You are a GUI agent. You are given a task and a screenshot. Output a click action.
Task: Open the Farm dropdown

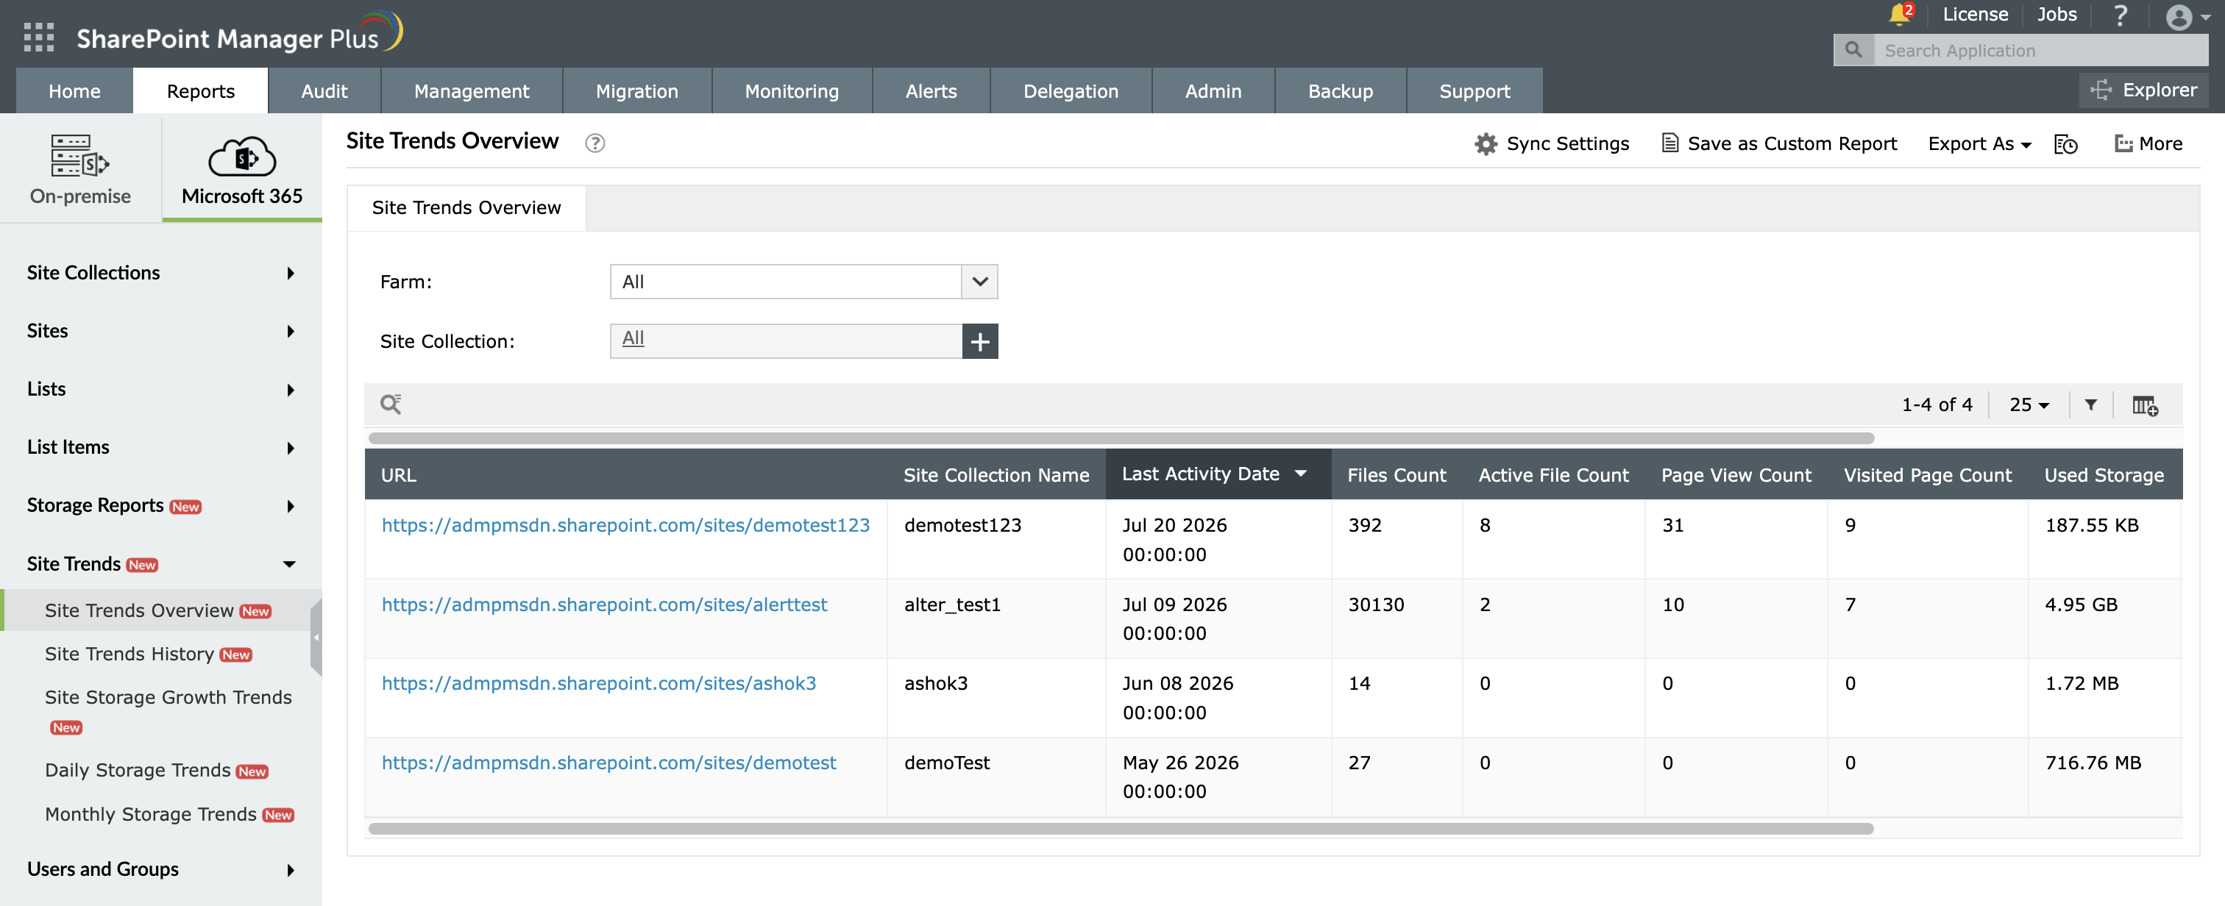(803, 282)
